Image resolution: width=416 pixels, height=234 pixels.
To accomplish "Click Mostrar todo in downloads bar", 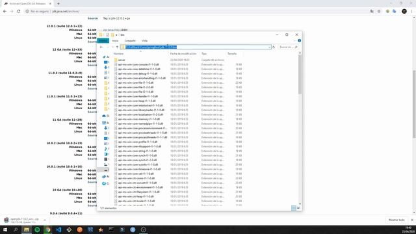I will pyautogui.click(x=396, y=220).
